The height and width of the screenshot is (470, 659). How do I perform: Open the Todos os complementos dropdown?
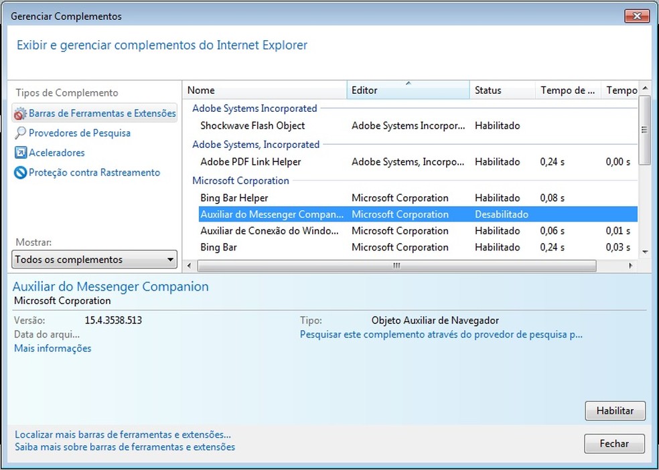(94, 260)
